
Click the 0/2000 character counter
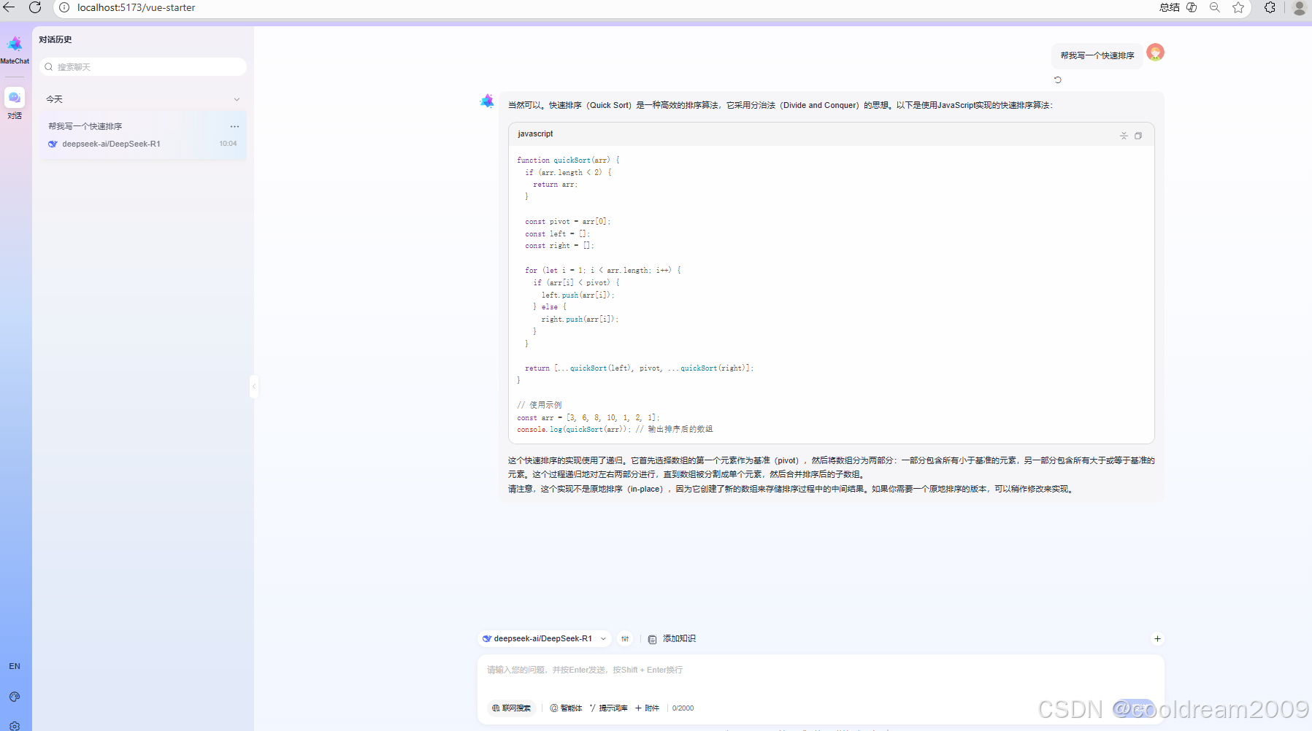[683, 708]
